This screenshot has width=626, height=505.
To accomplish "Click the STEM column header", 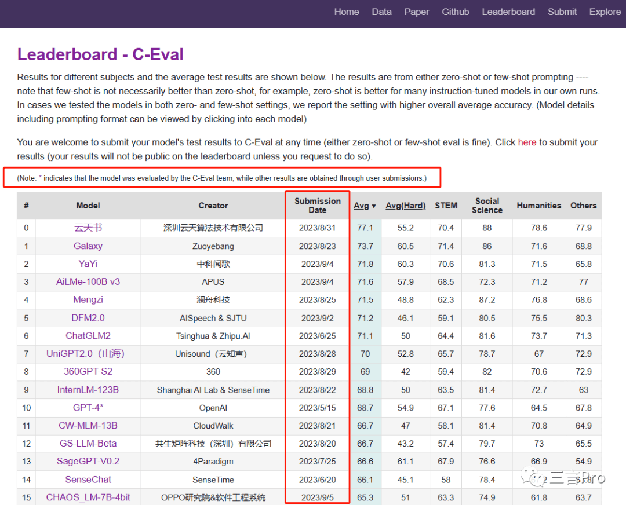I will 446,206.
